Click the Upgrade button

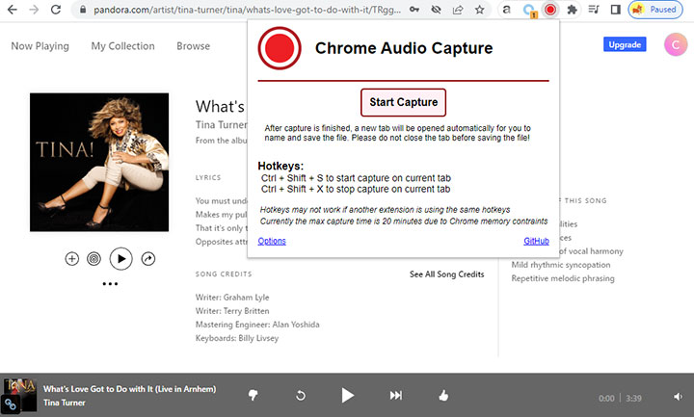(x=624, y=44)
